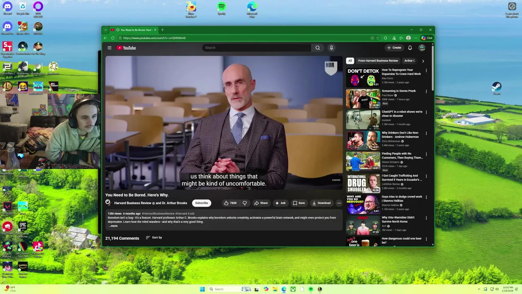The width and height of the screenshot is (522, 294).
Task: Click the Edge address bar URL
Action: tap(155, 38)
